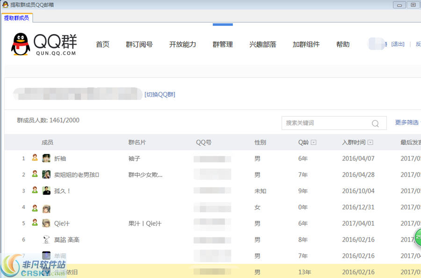Click the [退出] logout link
The width and height of the screenshot is (421, 278).
tap(398, 44)
